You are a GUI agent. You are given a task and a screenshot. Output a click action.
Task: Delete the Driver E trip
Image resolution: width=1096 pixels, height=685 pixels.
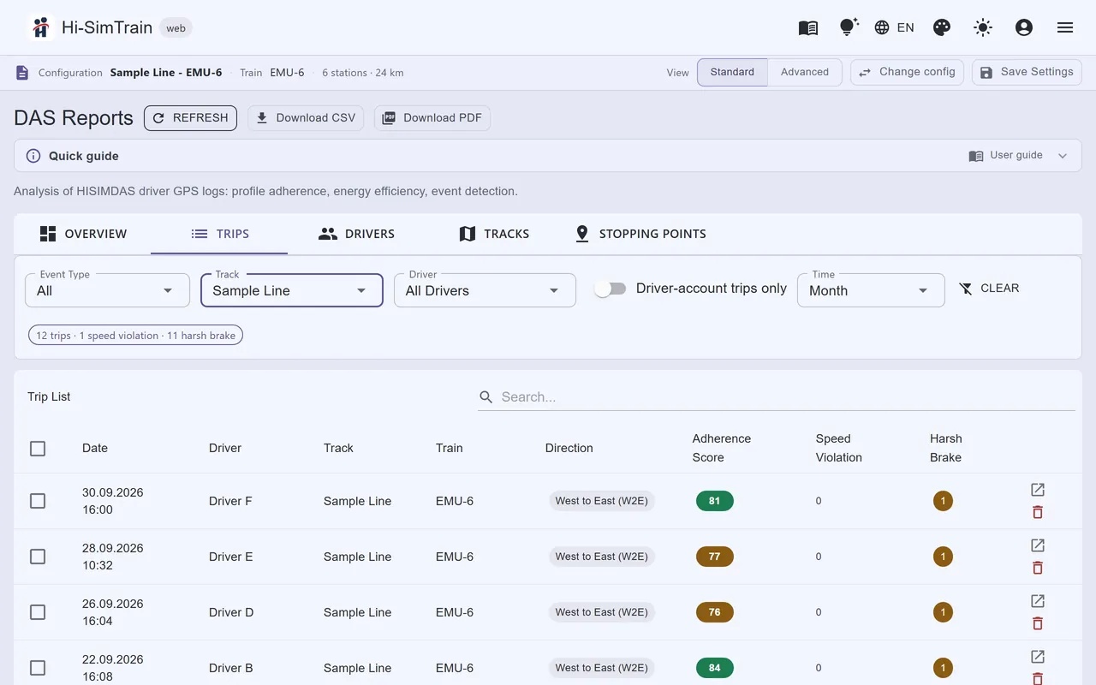(x=1038, y=568)
